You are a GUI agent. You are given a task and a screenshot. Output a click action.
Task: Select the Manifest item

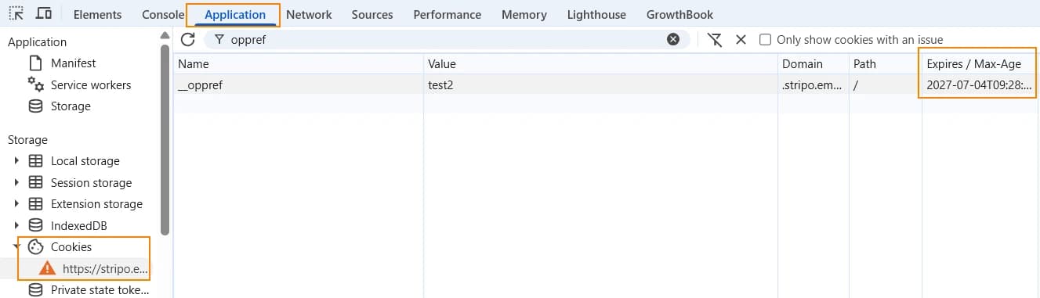tap(74, 63)
